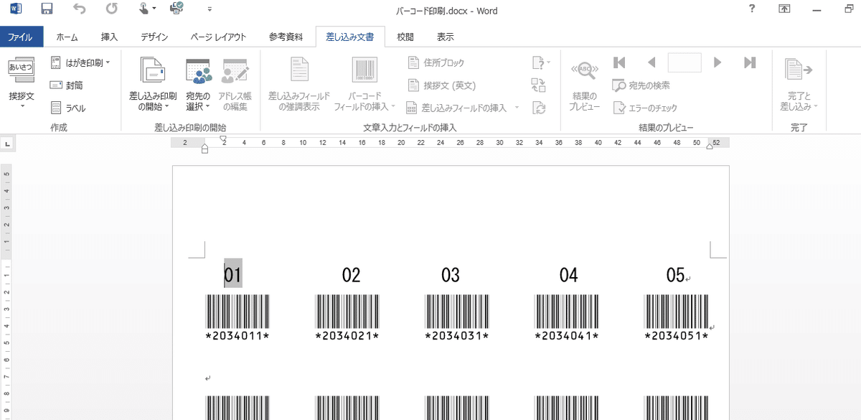Switch to the ページ レイアウト tab
The width and height of the screenshot is (861, 420).
(x=218, y=37)
